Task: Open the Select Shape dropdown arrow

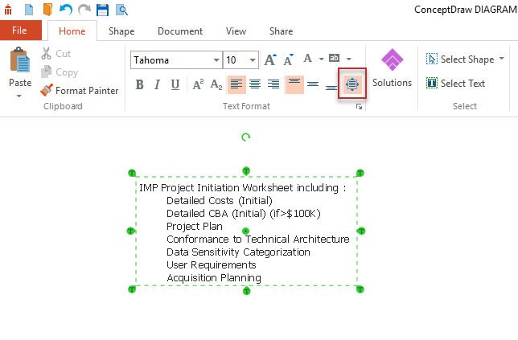Action: (502, 59)
